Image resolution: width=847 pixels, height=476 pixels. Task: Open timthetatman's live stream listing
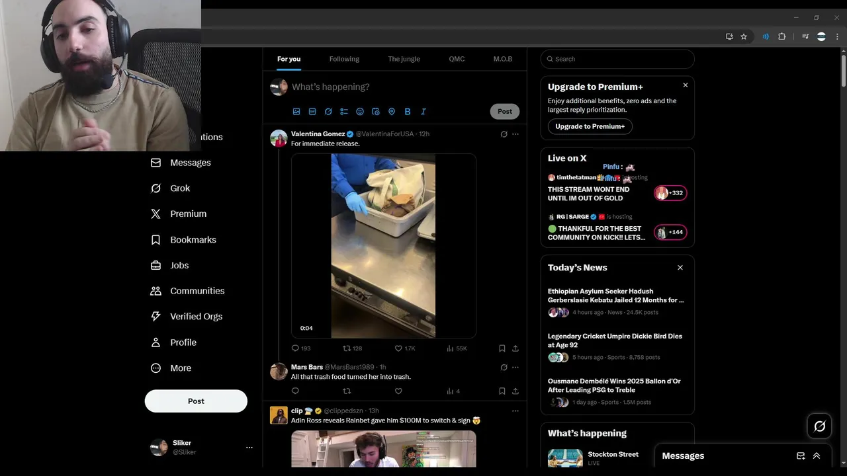click(x=617, y=188)
